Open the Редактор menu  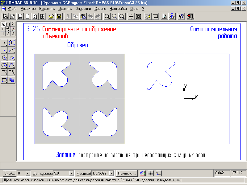tap(28, 9)
